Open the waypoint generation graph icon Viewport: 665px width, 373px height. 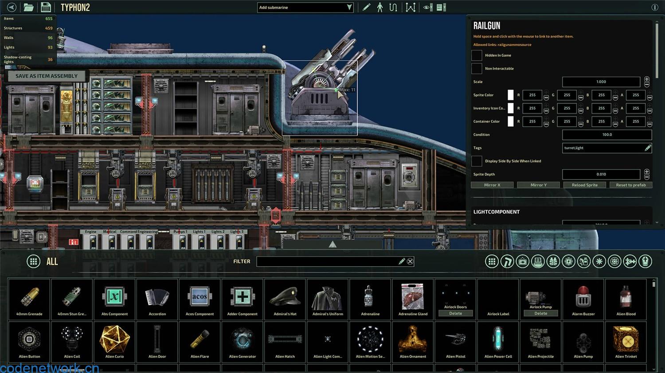[x=411, y=7]
